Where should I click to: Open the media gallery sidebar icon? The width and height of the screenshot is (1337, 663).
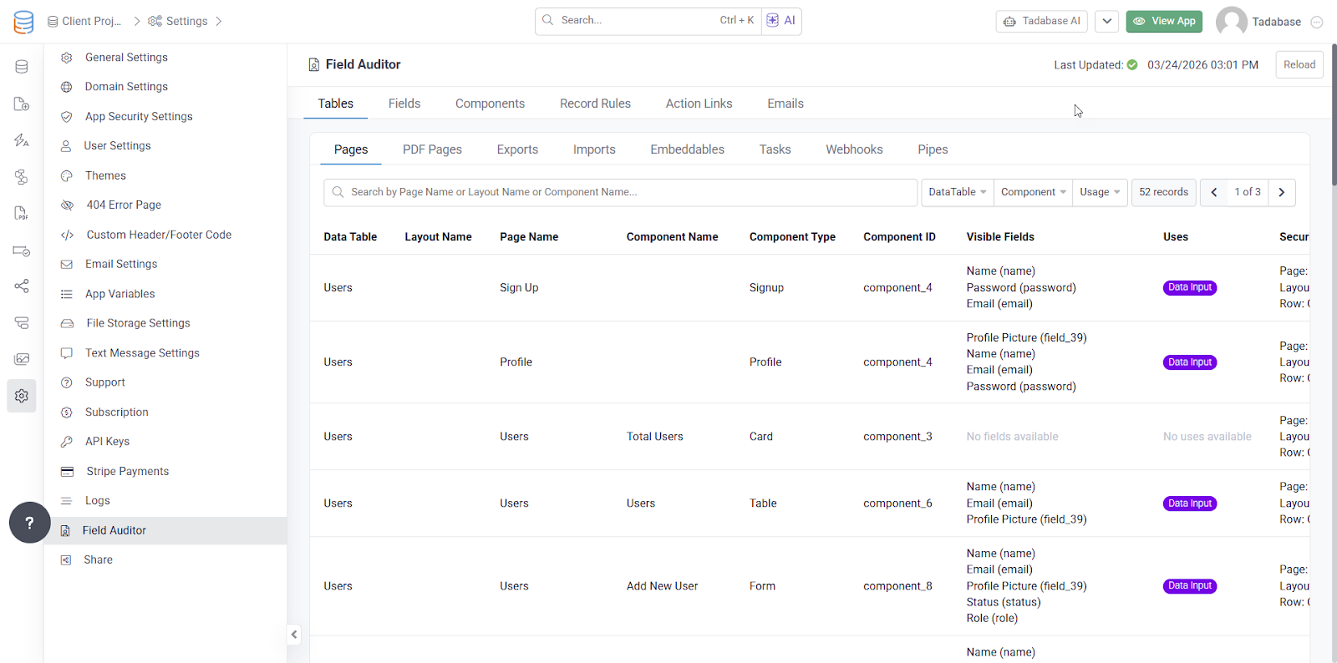(x=22, y=359)
